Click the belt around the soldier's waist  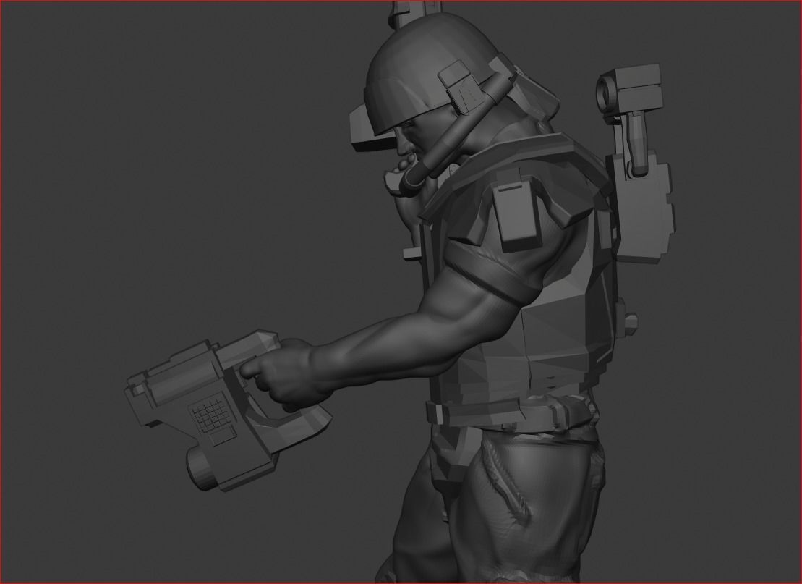click(x=511, y=412)
